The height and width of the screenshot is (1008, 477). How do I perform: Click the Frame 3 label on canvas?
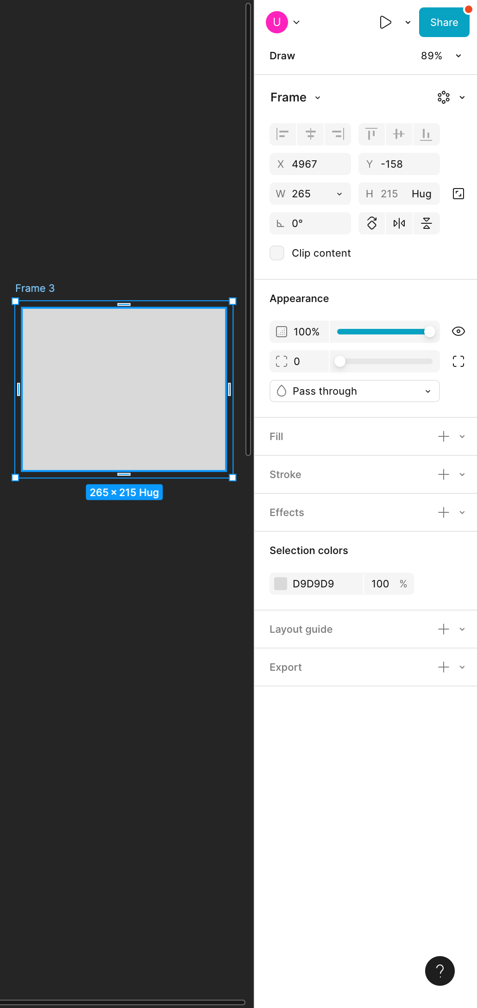click(x=35, y=288)
